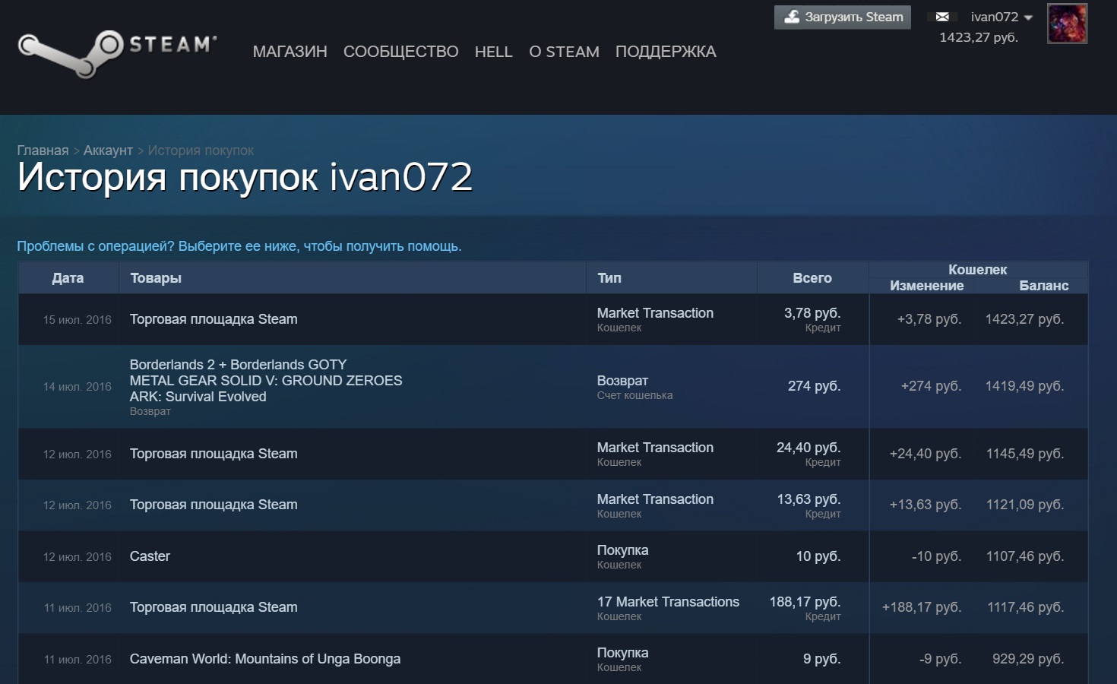
Task: Go to Аккаунт breadcrumb link
Action: [x=108, y=150]
